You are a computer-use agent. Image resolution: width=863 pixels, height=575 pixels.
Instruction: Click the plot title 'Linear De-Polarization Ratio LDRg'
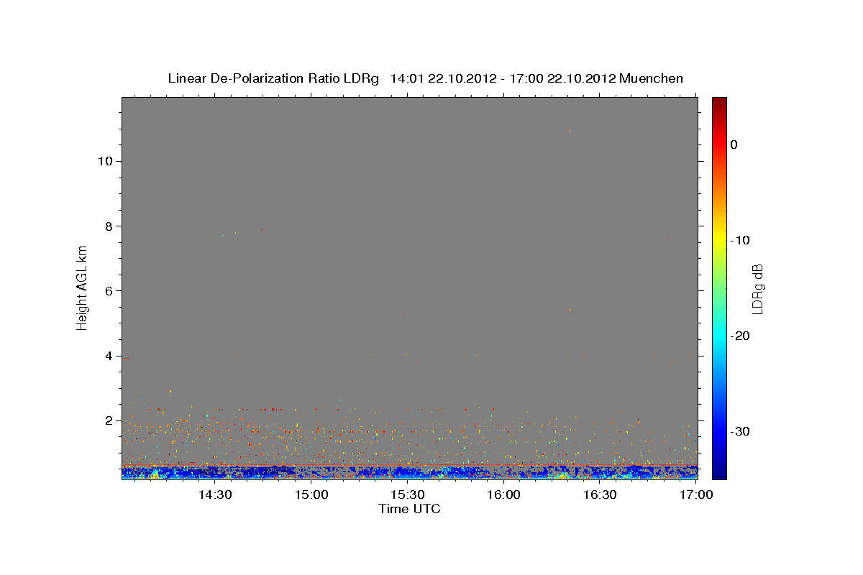tap(273, 78)
